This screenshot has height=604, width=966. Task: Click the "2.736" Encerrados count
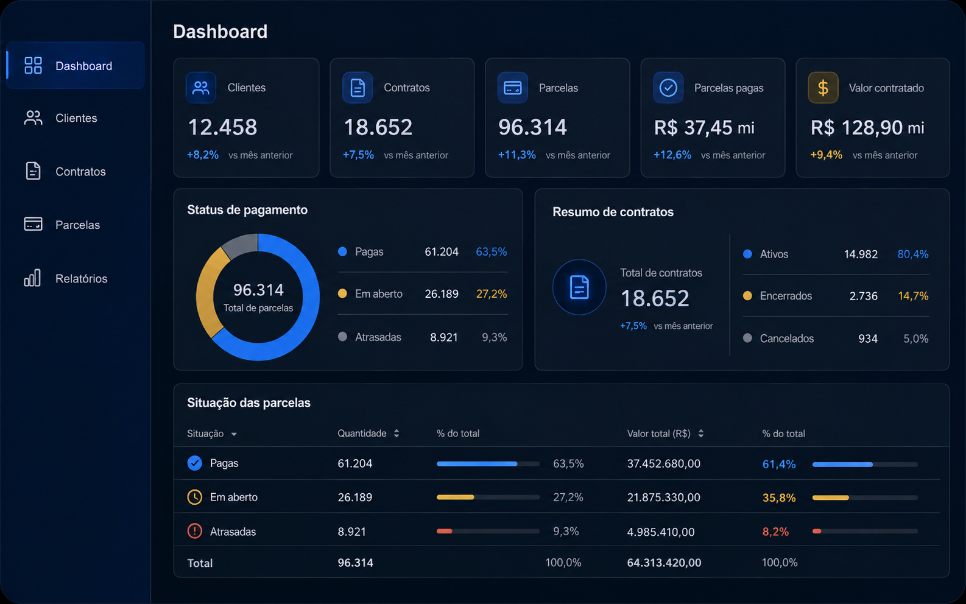864,296
